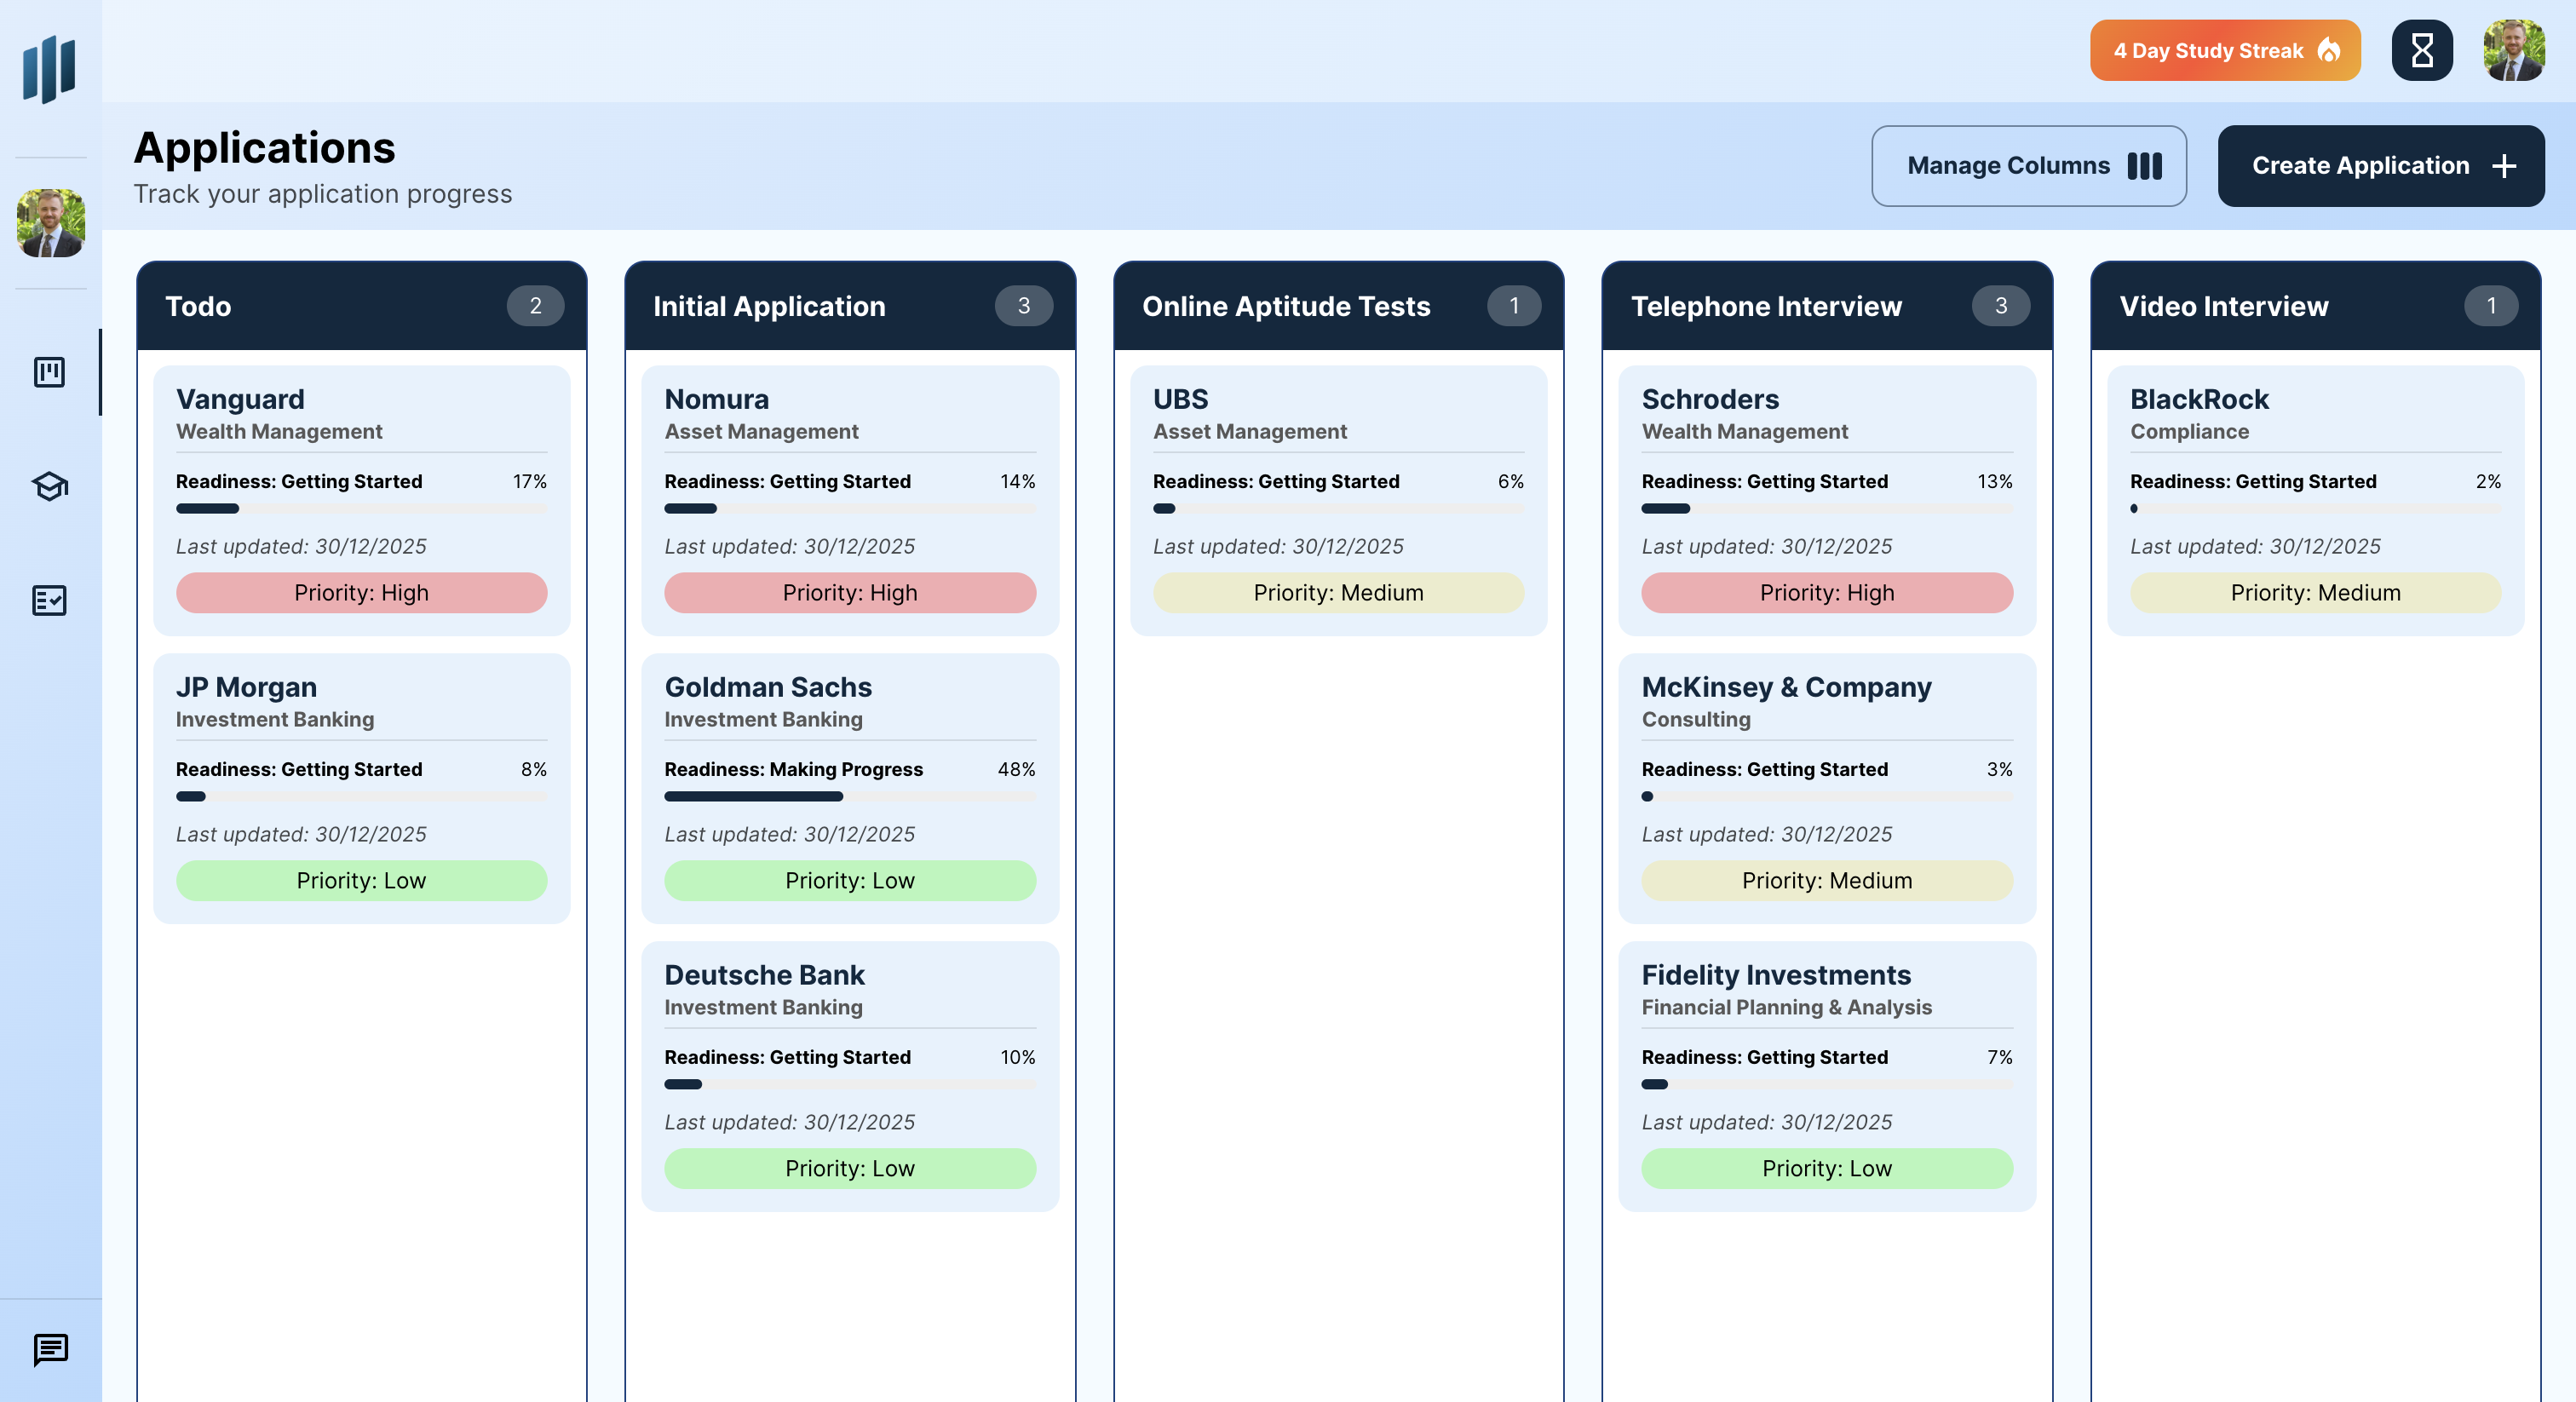Click Create Application
Image resolution: width=2576 pixels, height=1402 pixels.
click(x=2381, y=165)
